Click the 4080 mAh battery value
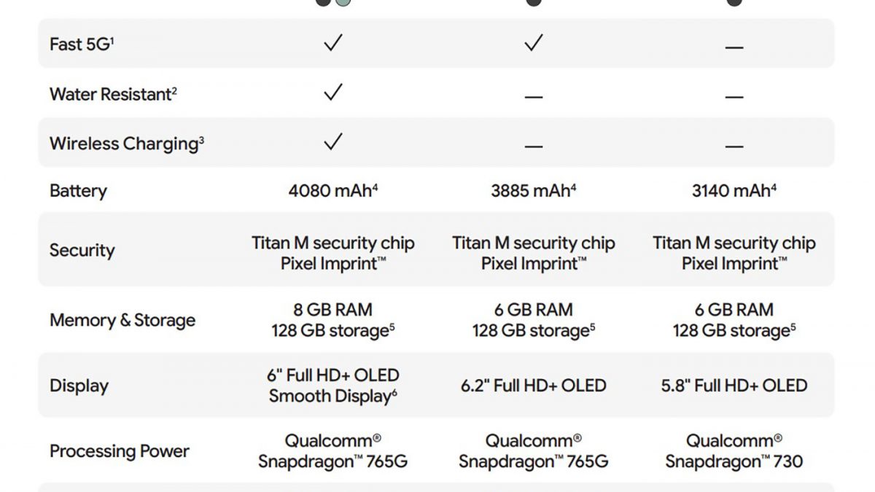This screenshot has height=492, width=875. tap(333, 191)
